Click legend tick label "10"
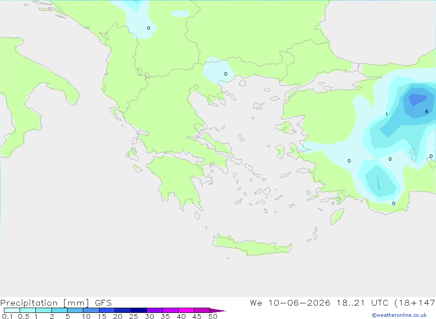Image resolution: width=436 pixels, height=319 pixels. point(86,316)
